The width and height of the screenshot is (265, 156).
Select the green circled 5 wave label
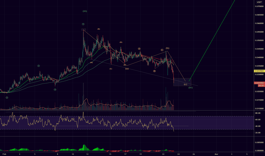(x=83, y=24)
